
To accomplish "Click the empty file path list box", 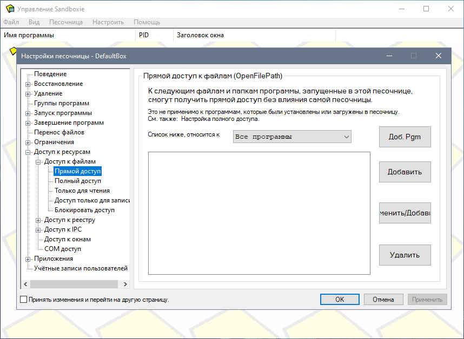I will point(259,213).
